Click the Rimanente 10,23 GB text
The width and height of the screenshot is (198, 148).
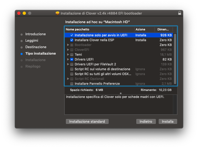[156, 90]
